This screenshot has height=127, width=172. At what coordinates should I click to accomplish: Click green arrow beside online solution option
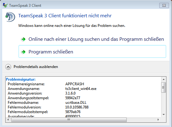23,39
